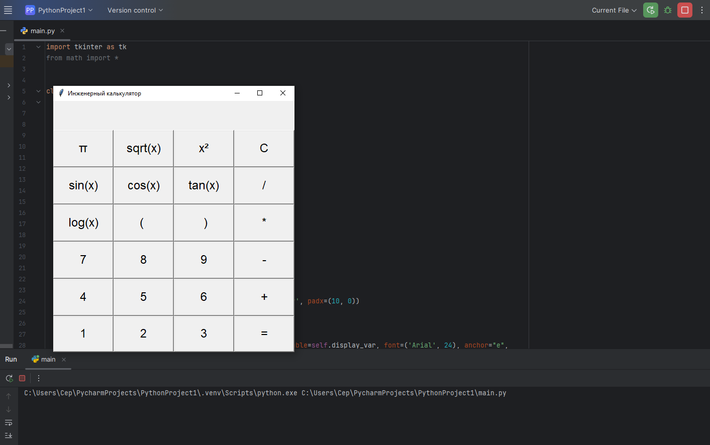The width and height of the screenshot is (710, 445).
Task: Start debugging with the bug icon
Action: (668, 10)
